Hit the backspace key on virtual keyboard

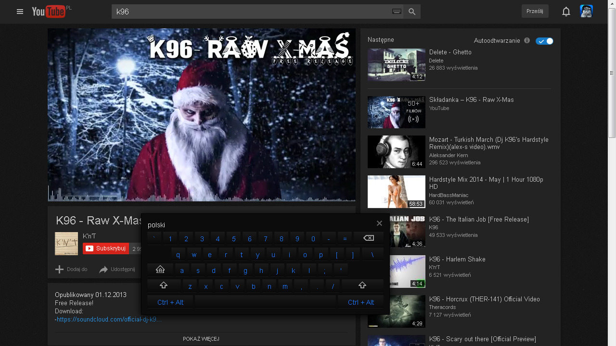point(369,238)
